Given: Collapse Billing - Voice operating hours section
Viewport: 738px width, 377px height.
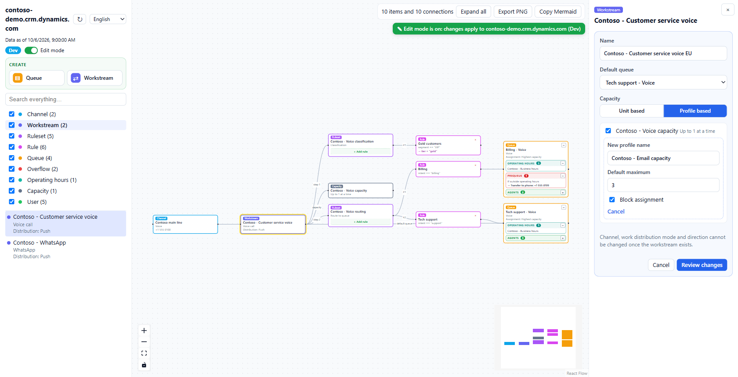Looking at the screenshot, I should [x=563, y=163].
